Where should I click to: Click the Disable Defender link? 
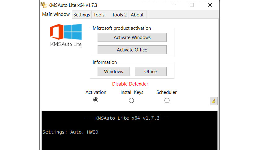(130, 84)
